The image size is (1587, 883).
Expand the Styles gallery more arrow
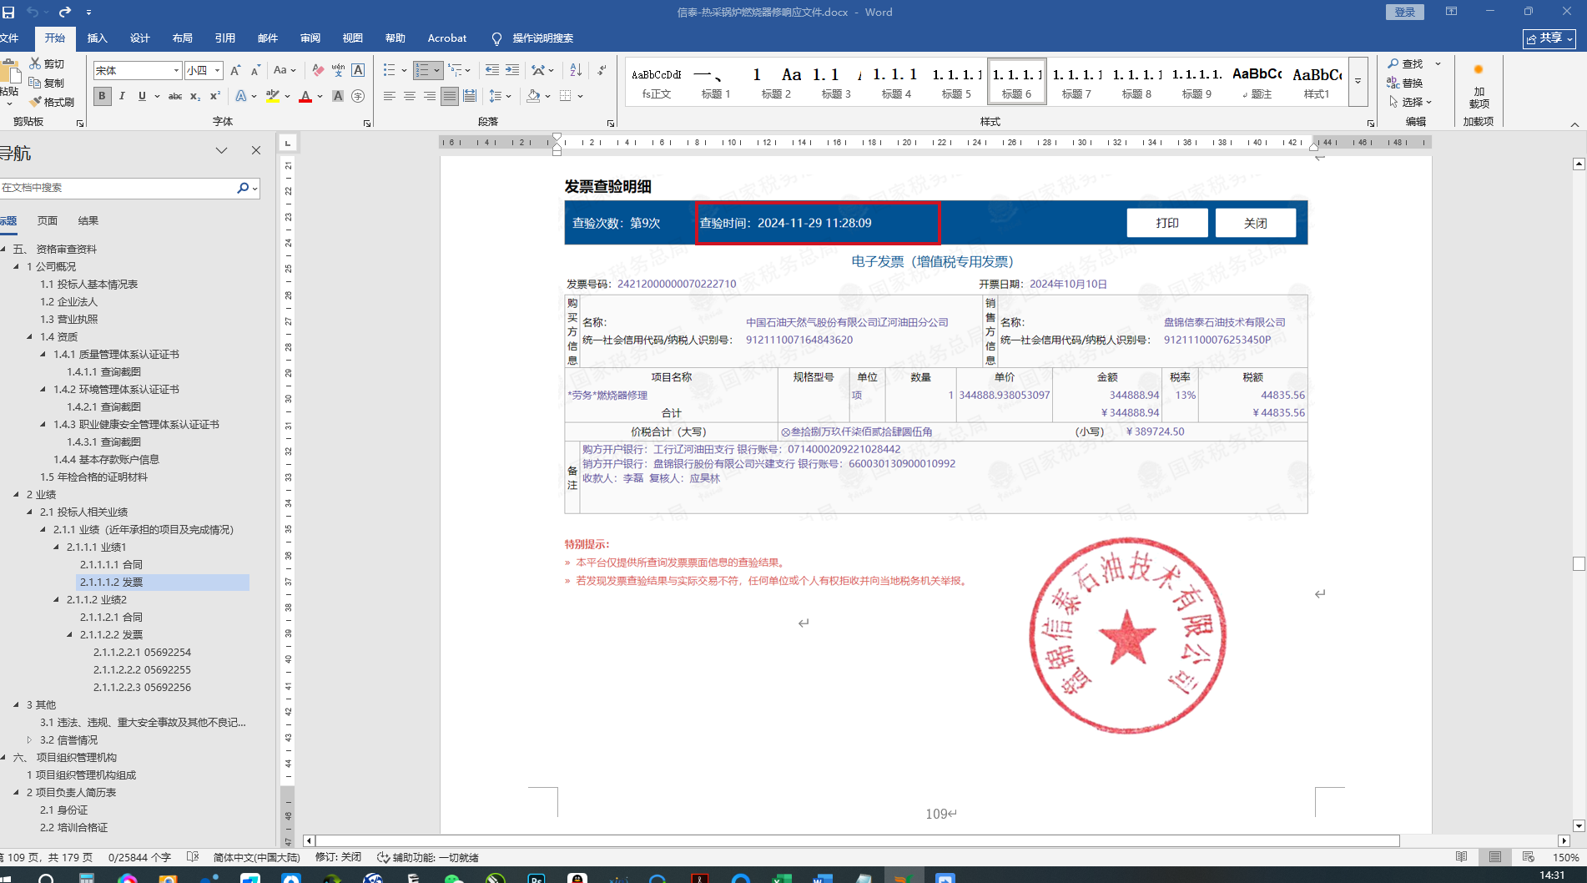click(x=1358, y=82)
